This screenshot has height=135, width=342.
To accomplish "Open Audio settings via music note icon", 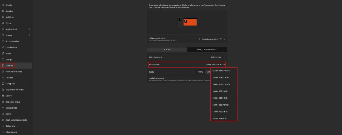I will click(x=3, y=53).
